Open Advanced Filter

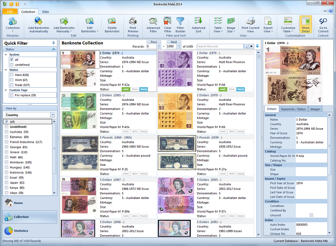point(153,25)
